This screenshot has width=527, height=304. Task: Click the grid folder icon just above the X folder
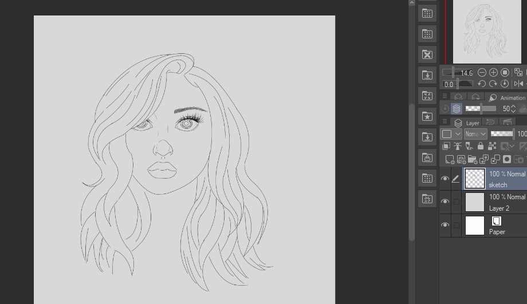click(427, 34)
